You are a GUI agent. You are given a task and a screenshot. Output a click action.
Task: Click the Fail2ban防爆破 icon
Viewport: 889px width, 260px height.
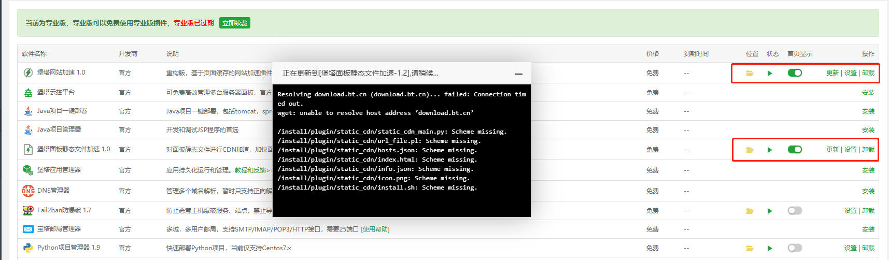click(28, 210)
